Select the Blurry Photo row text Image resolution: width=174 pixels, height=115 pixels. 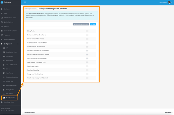point(31,31)
